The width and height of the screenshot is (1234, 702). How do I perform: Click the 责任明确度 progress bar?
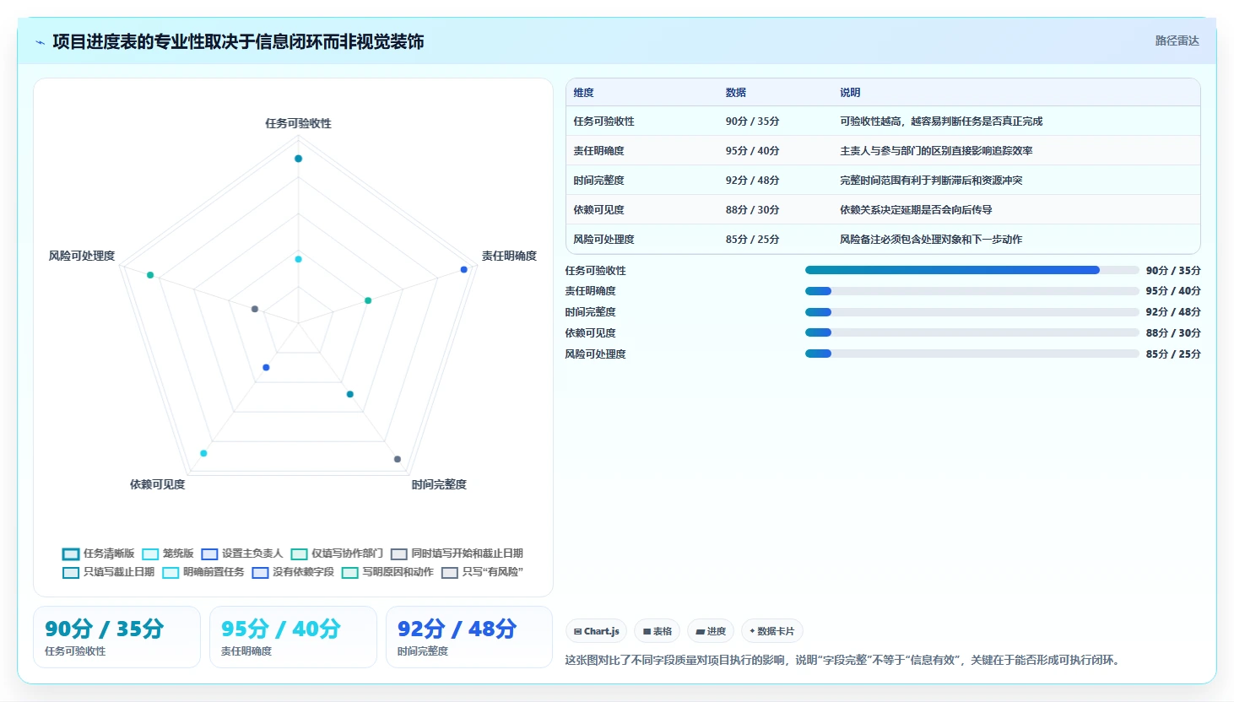pos(972,291)
